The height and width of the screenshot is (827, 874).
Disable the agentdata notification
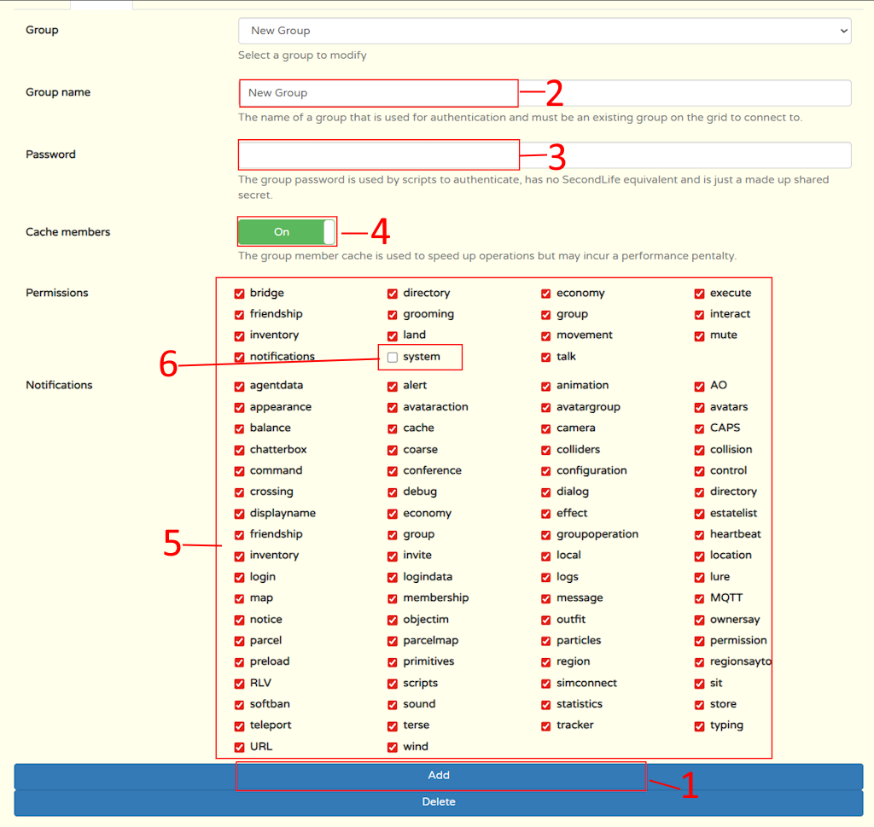tap(240, 386)
